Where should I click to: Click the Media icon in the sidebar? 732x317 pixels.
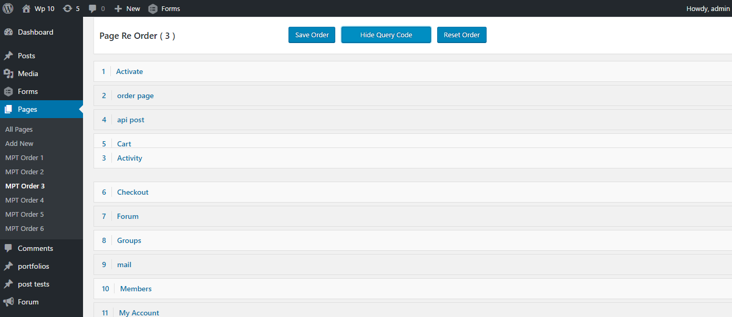point(8,73)
